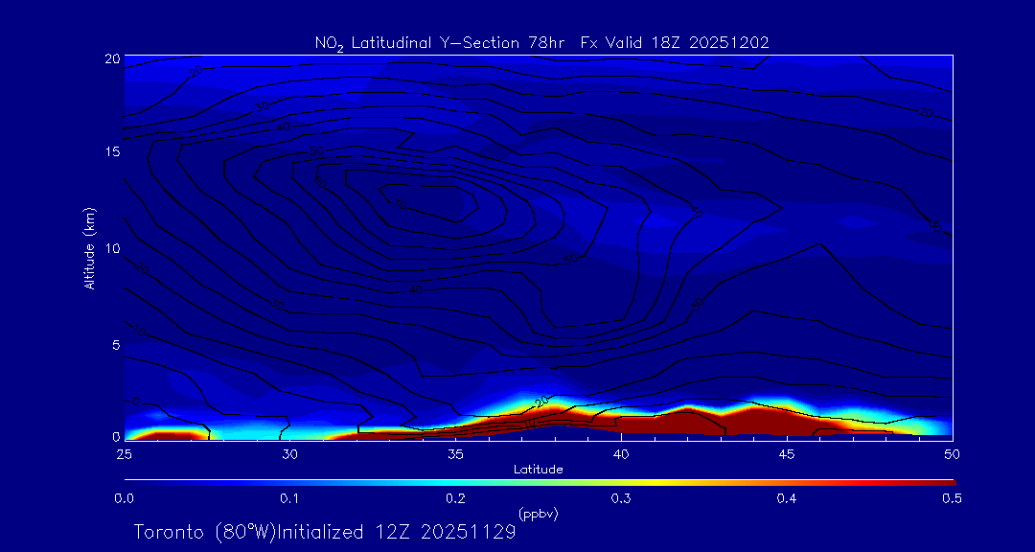Click the contour label 70 in the jet core
The image size is (1035, 552).
(398, 205)
